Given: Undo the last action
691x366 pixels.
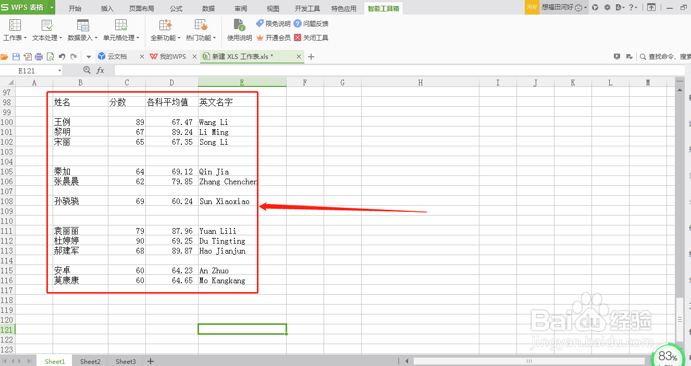Looking at the screenshot, I should click(62, 57).
